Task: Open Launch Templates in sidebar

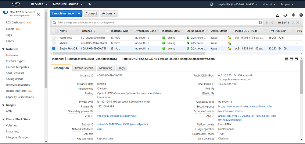Action: point(17,67)
